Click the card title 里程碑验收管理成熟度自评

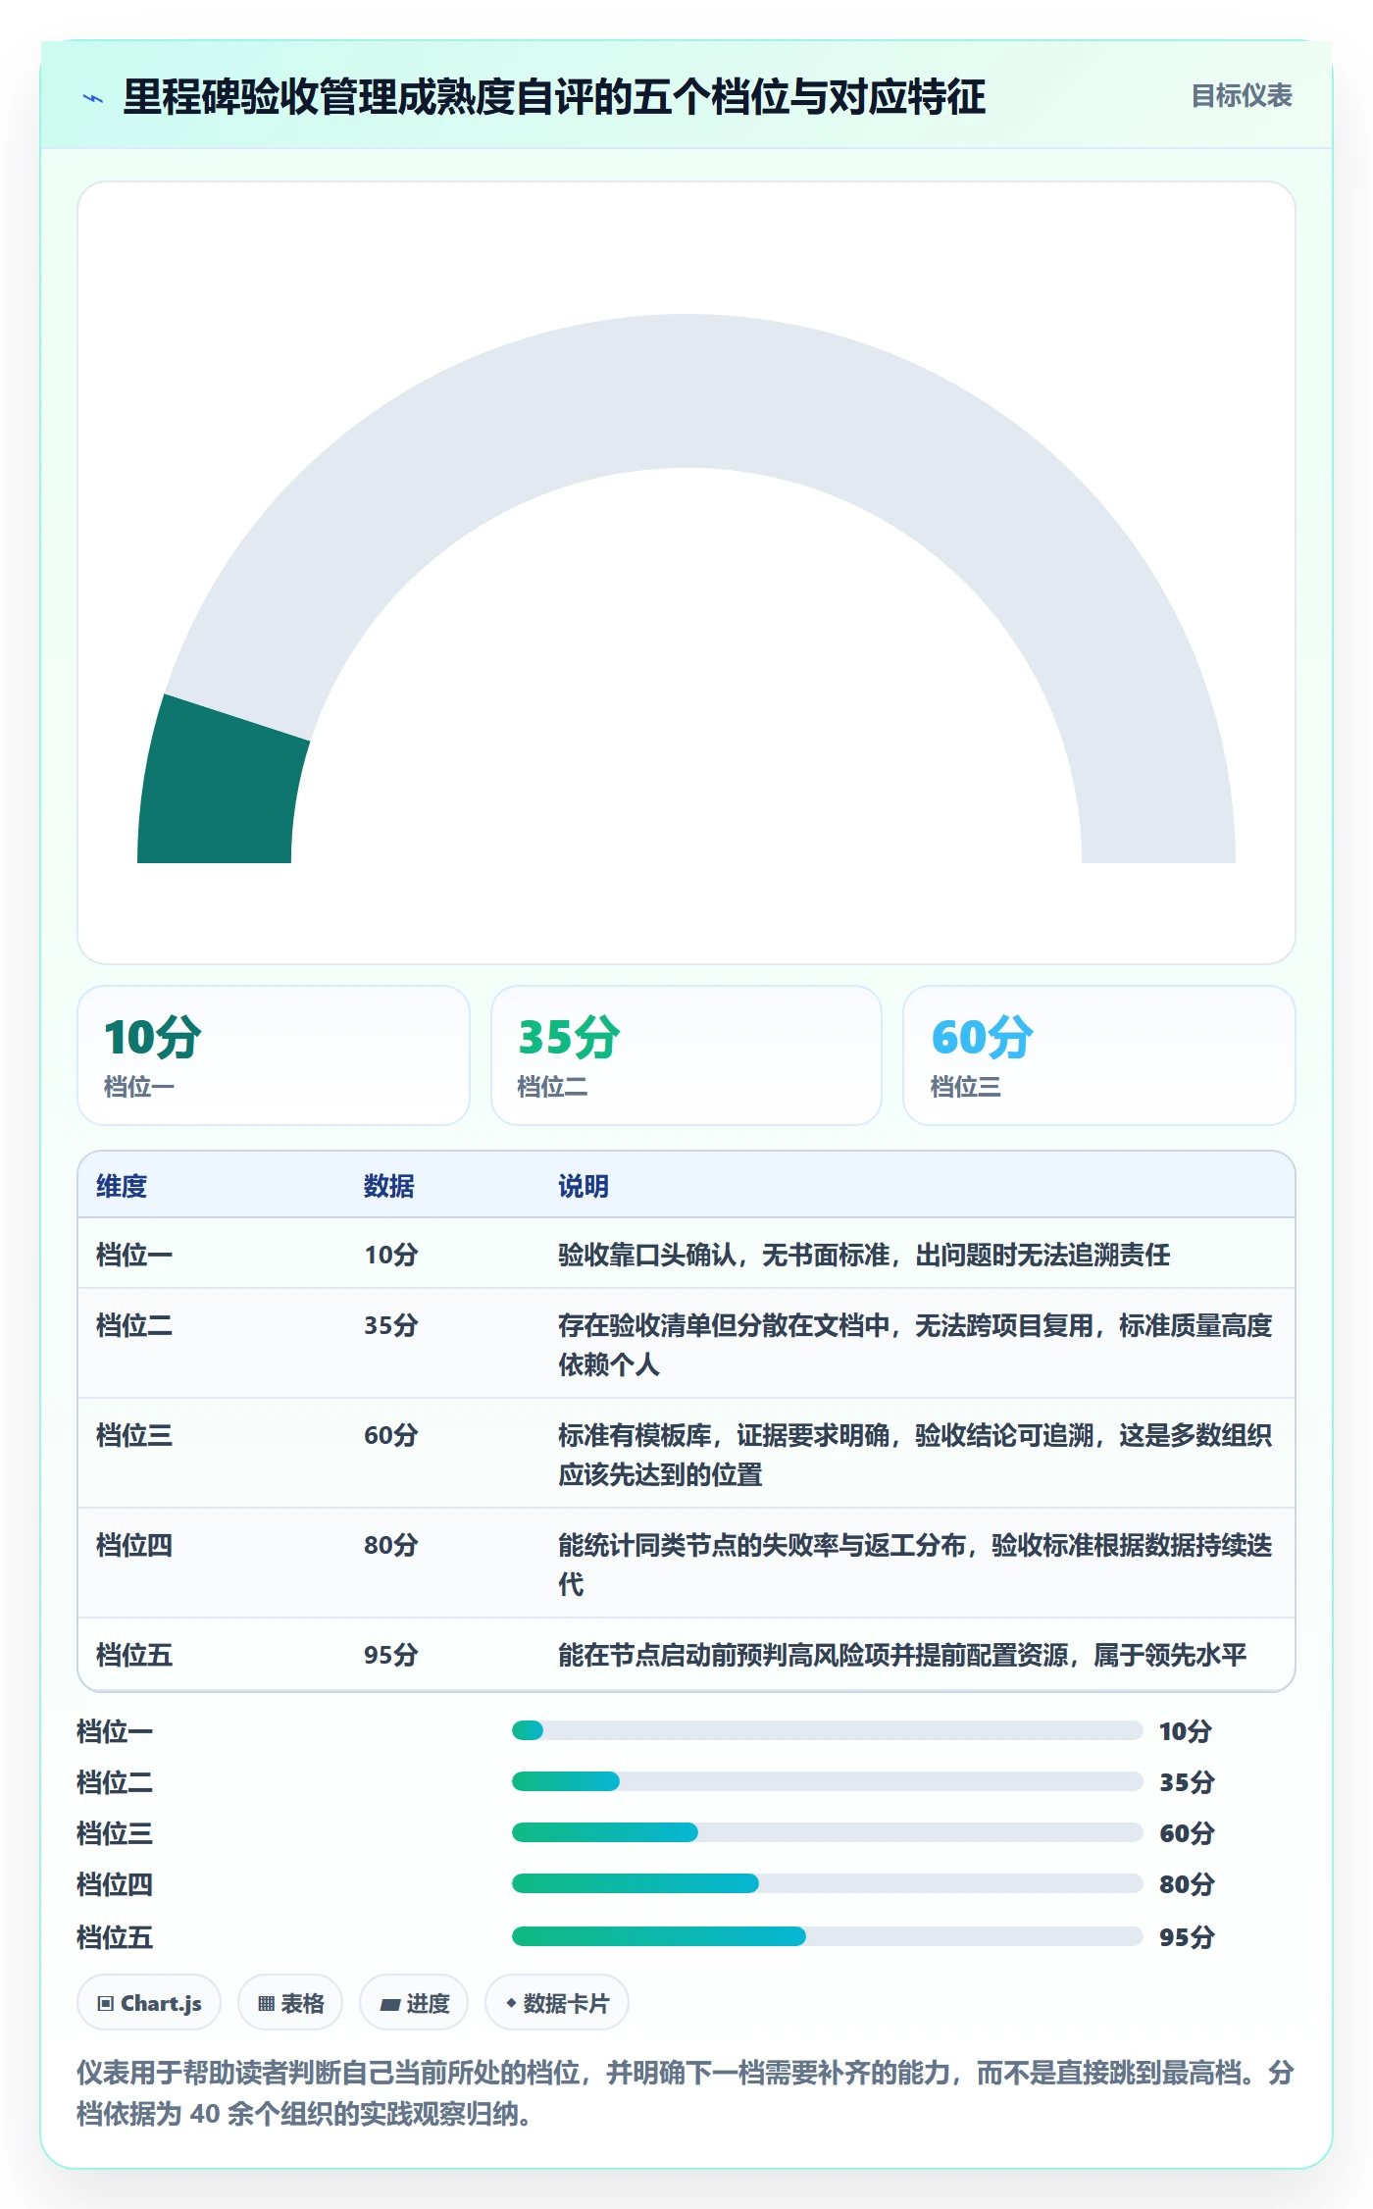[554, 97]
